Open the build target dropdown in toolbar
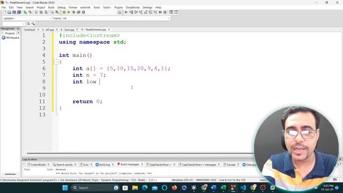The height and width of the screenshot is (193, 343). pos(102,12)
